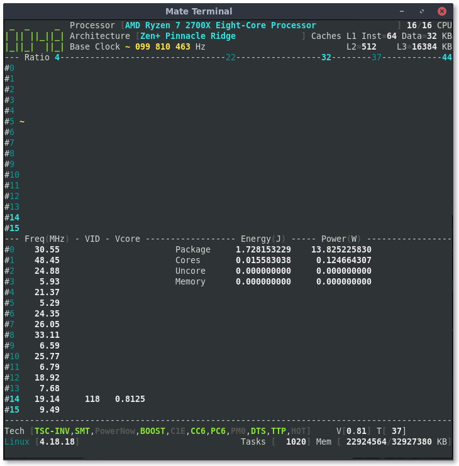Click frequency 9.49 for core #15
The image size is (459, 466).
(50, 410)
